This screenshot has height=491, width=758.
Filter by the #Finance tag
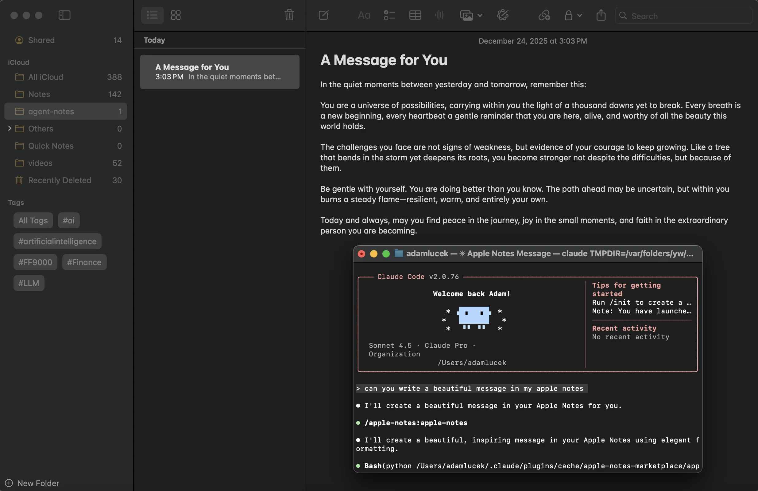click(x=84, y=262)
